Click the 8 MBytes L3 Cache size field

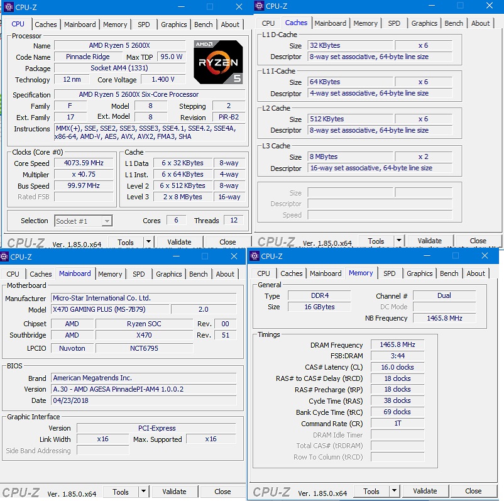pyautogui.click(x=351, y=157)
